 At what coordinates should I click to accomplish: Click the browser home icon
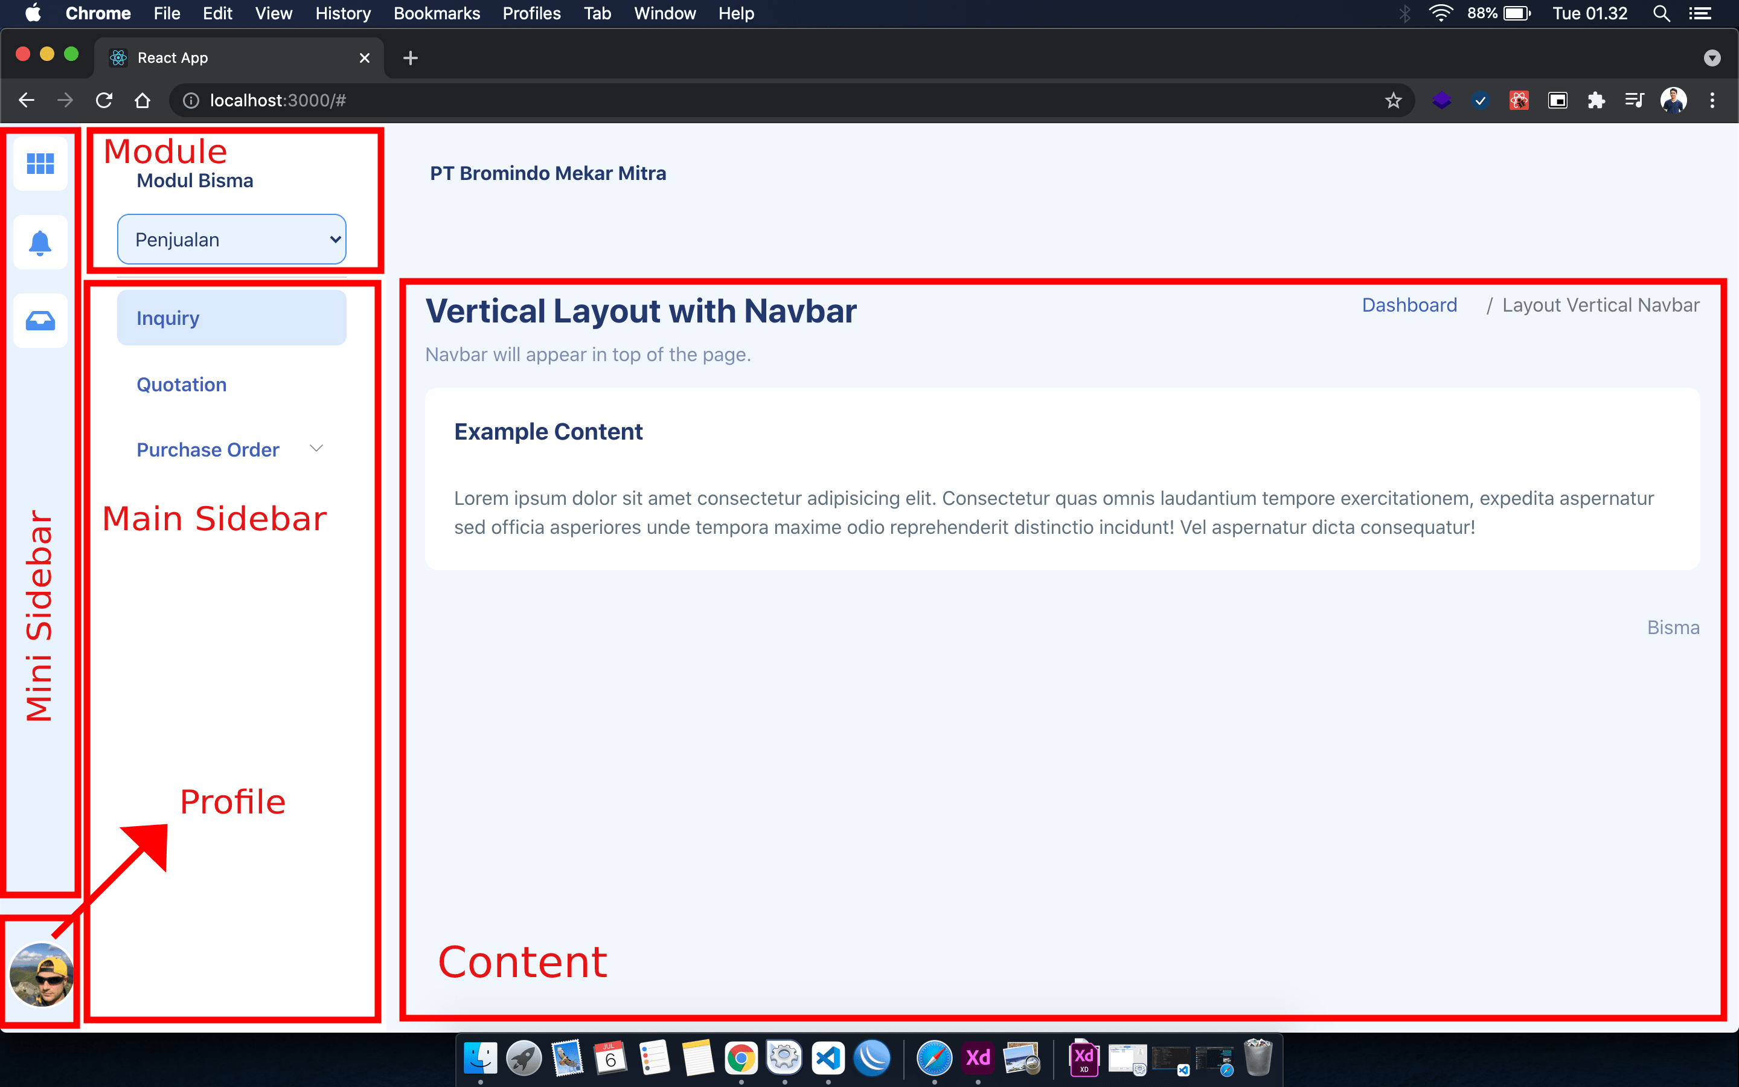click(x=143, y=101)
